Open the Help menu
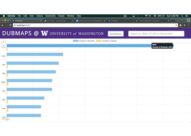 [79, 16]
